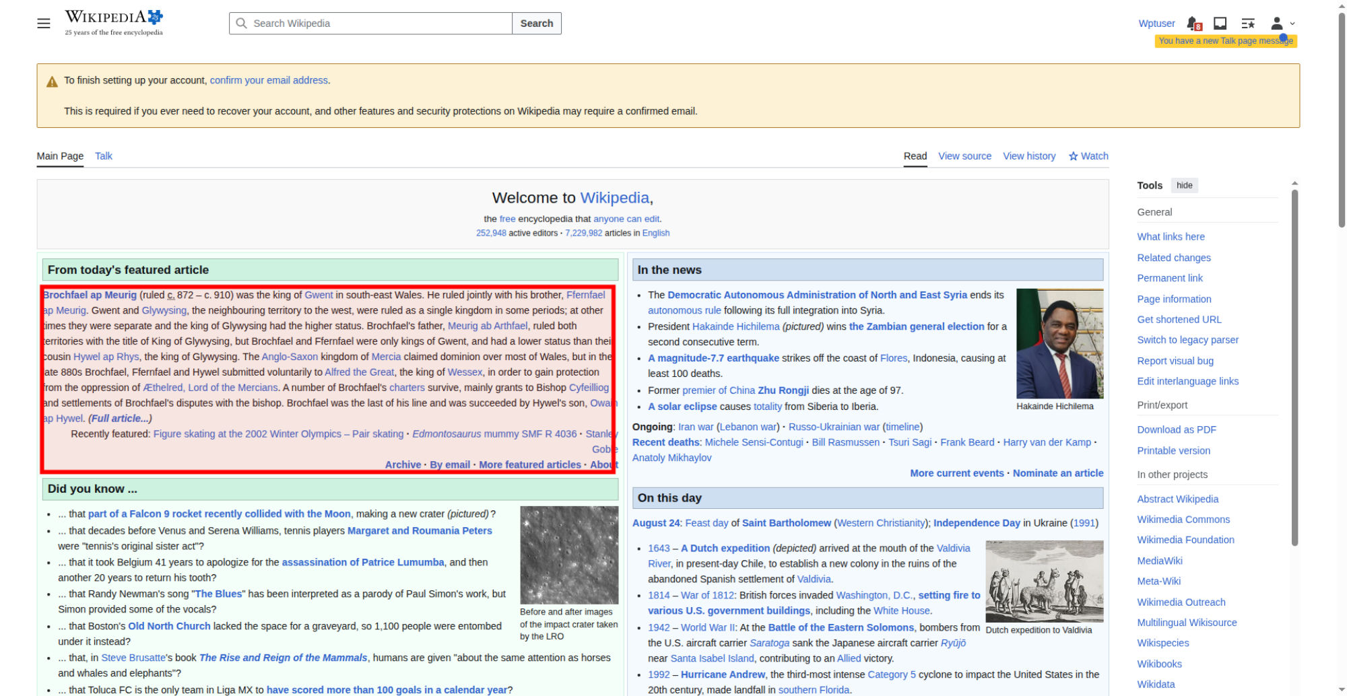Image resolution: width=1347 pixels, height=696 pixels.
Task: Switch to the Talk tab
Action: tap(104, 156)
